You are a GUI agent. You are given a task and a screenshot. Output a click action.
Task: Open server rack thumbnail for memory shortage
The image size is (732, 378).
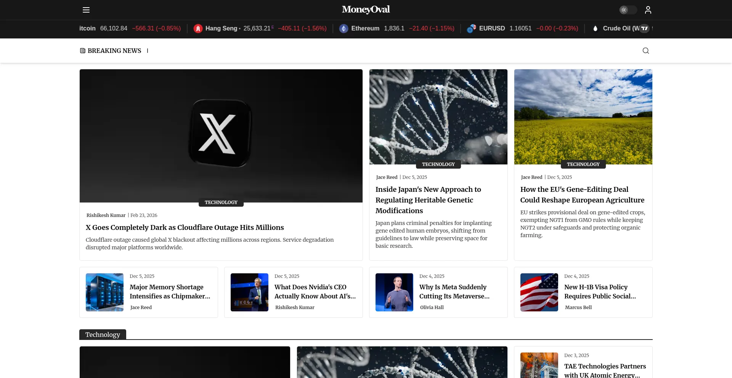point(104,292)
